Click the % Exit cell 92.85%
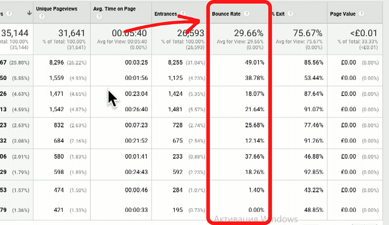The width and height of the screenshot is (389, 225). click(x=314, y=172)
